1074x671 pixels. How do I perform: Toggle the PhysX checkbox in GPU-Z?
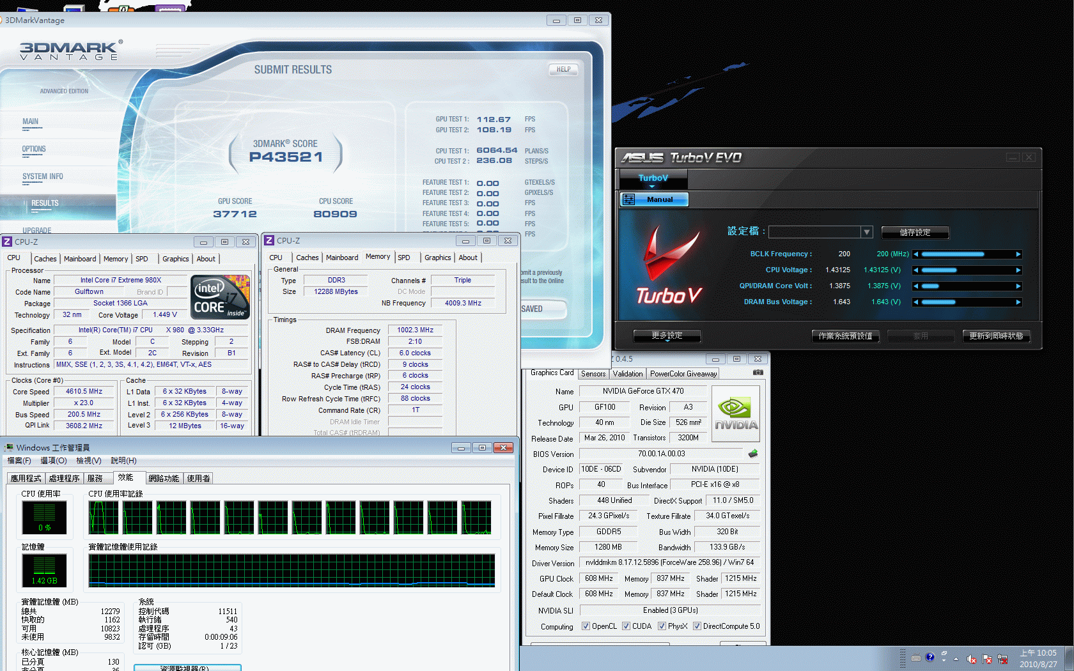662,626
